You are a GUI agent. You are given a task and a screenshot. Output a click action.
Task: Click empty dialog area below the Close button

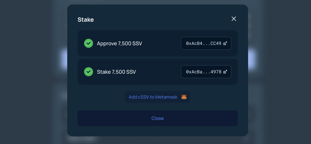point(157,131)
